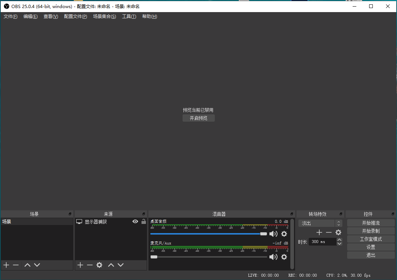Remove selected scene with minus icon
This screenshot has height=280, width=397.
coord(16,265)
